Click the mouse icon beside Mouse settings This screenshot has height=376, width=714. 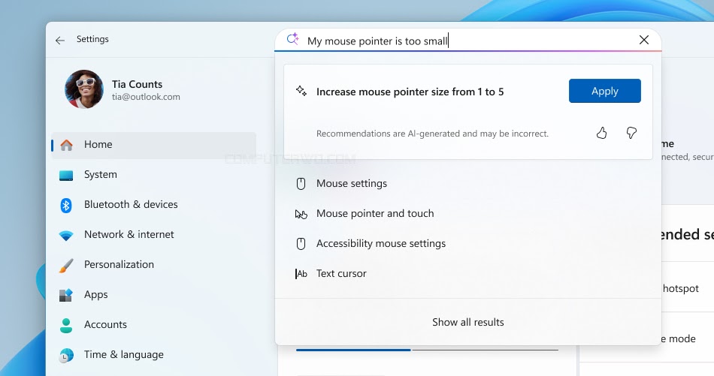[x=301, y=184]
